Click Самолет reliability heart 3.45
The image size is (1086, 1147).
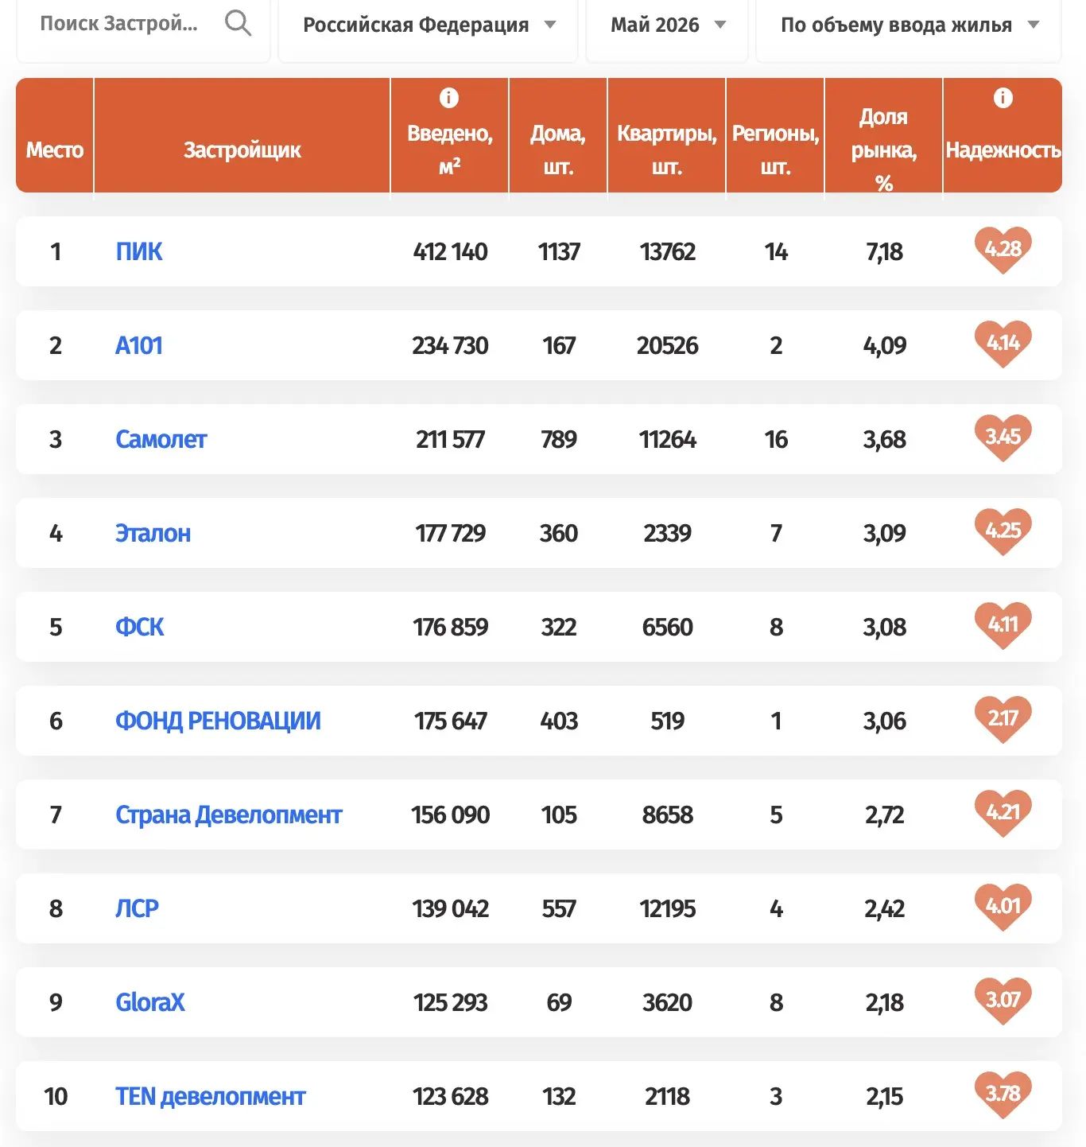click(x=1003, y=437)
